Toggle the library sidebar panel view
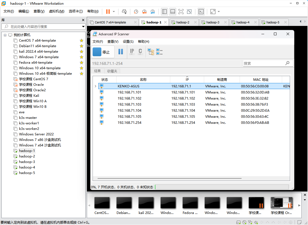The height and width of the screenshot is (225, 308). click(164, 12)
